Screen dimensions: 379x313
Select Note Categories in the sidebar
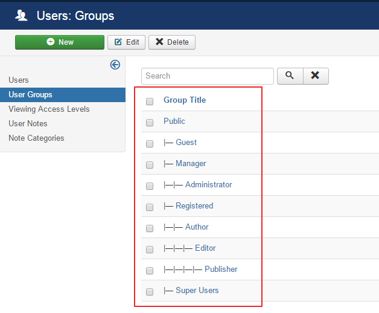point(36,138)
